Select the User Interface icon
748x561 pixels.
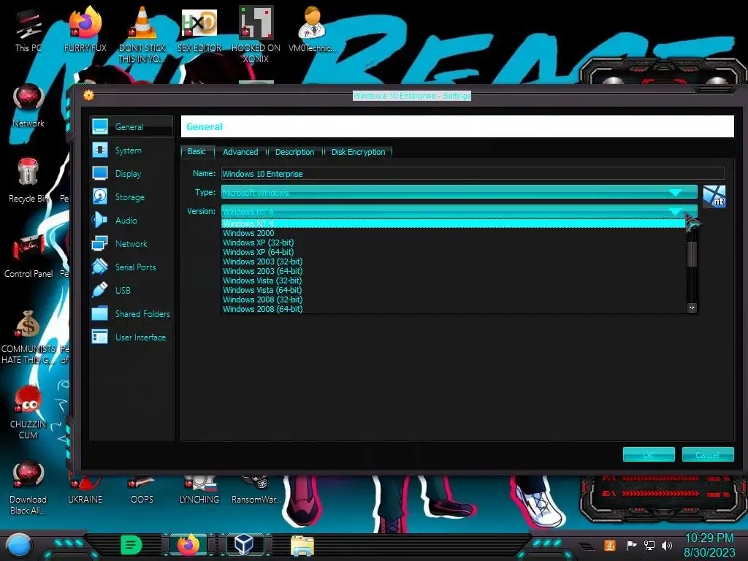100,337
